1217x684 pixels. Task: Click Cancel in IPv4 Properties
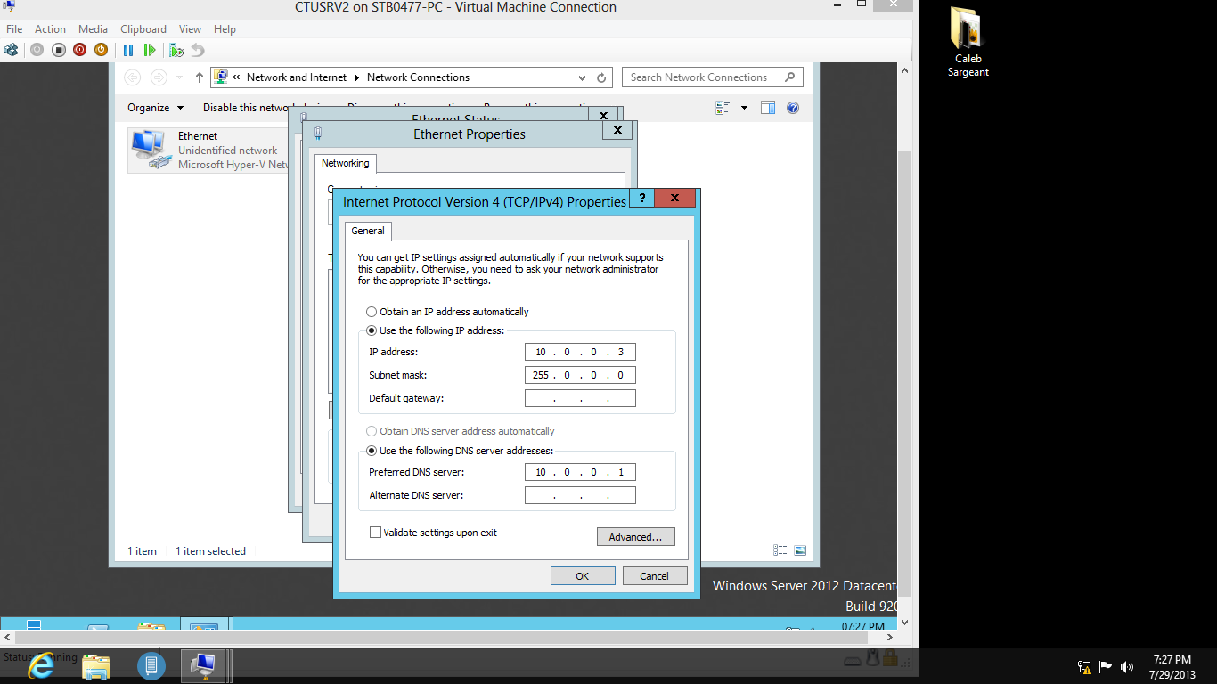pyautogui.click(x=654, y=576)
